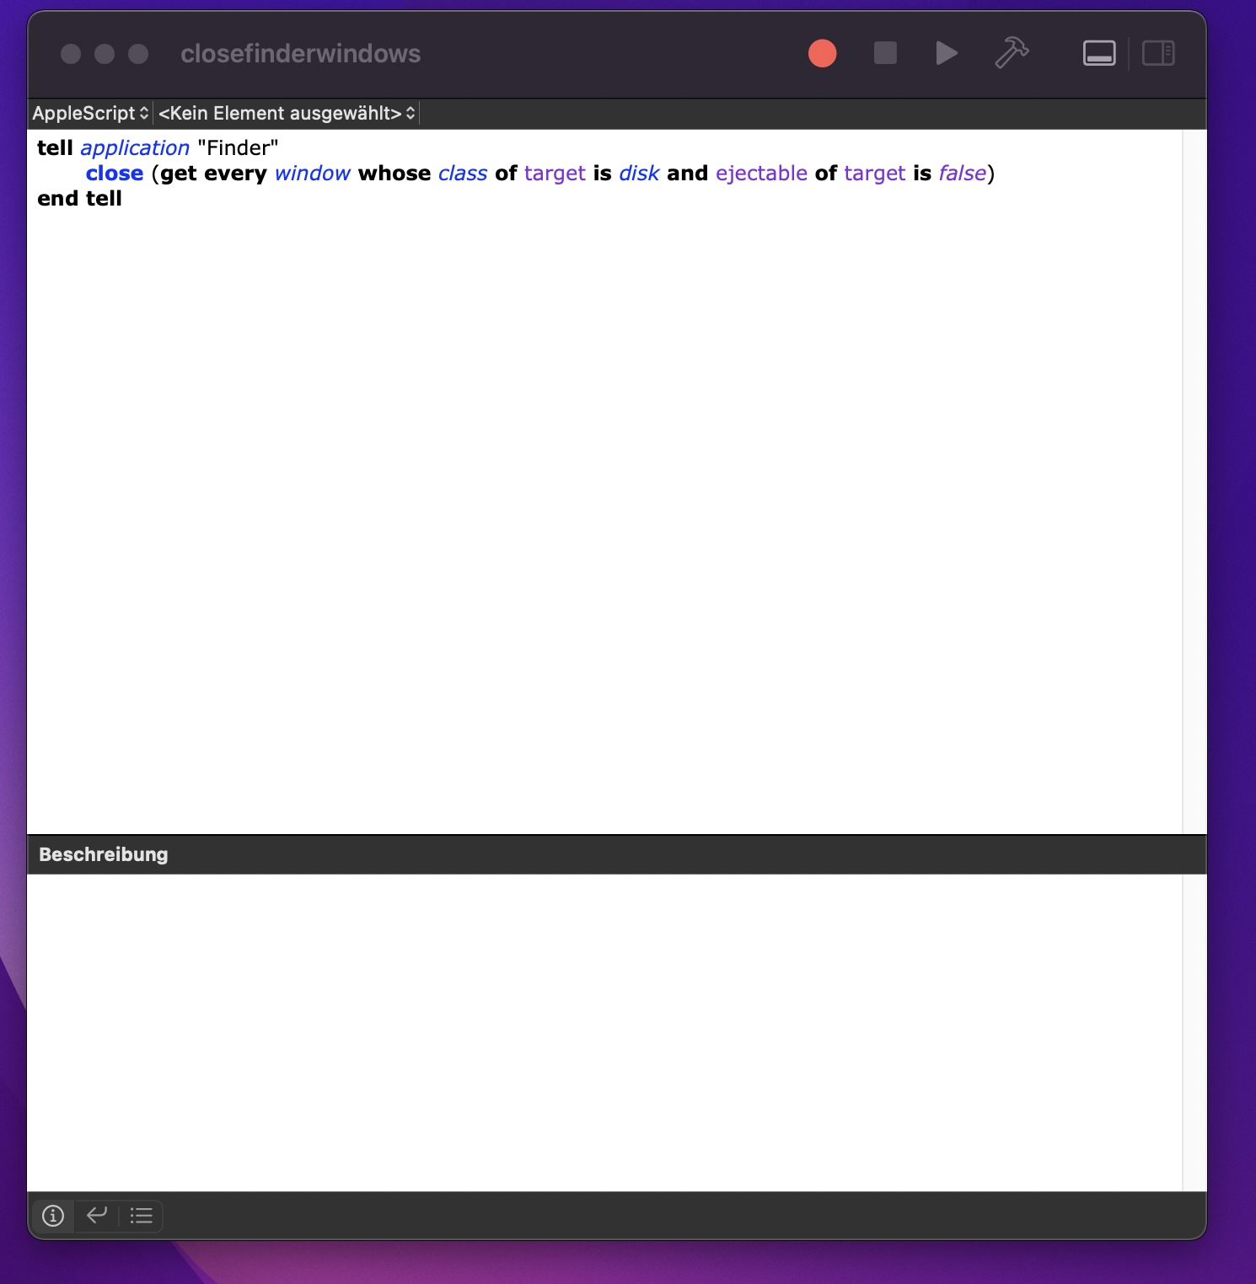The width and height of the screenshot is (1256, 1284).
Task: Click the window's minimize traffic light
Action: click(105, 54)
